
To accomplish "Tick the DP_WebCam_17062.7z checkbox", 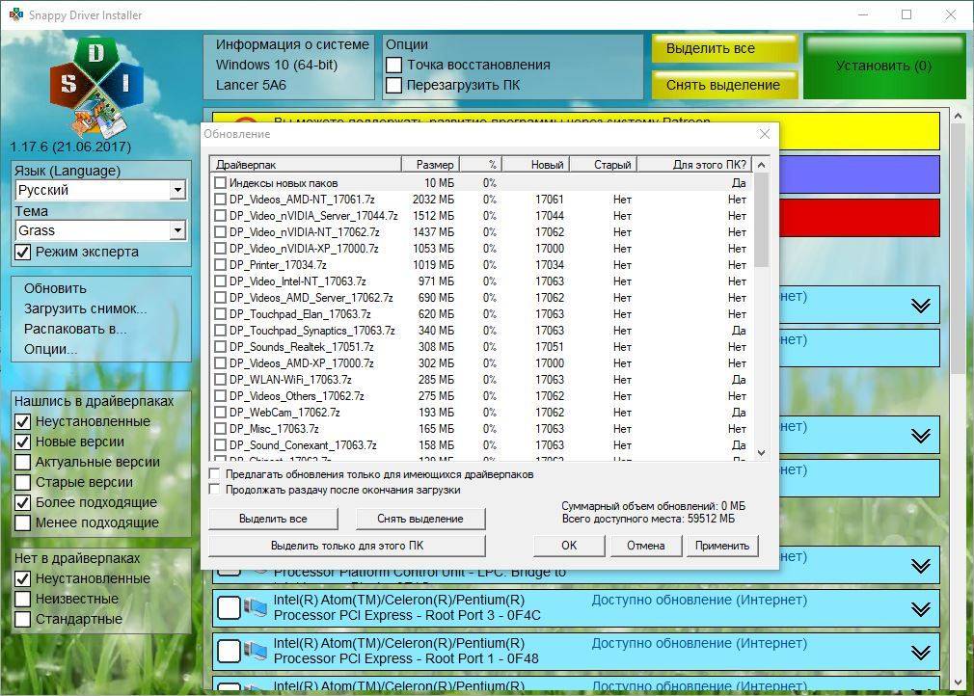I will tap(220, 413).
